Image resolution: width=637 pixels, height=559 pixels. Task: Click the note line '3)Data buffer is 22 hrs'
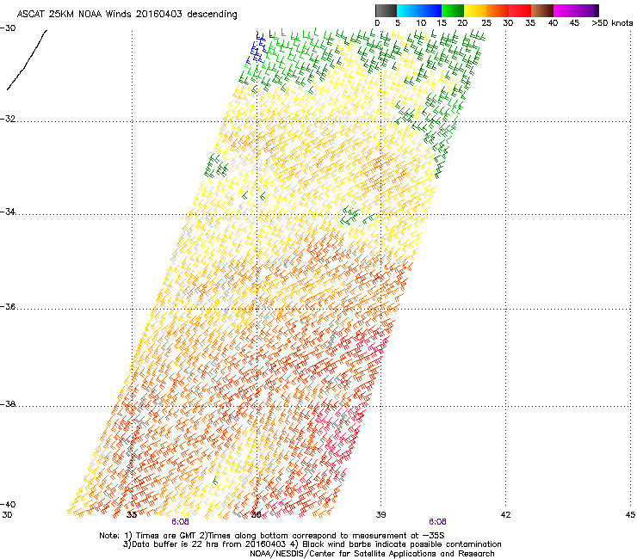pyautogui.click(x=312, y=544)
